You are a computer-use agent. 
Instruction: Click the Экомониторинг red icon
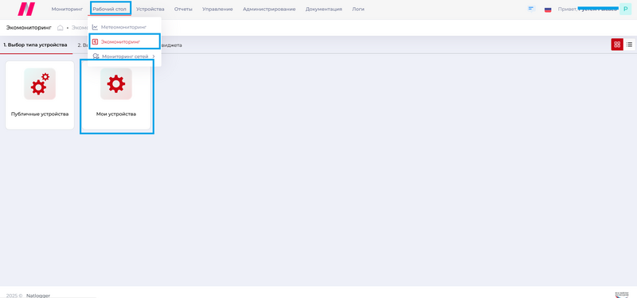(x=95, y=41)
